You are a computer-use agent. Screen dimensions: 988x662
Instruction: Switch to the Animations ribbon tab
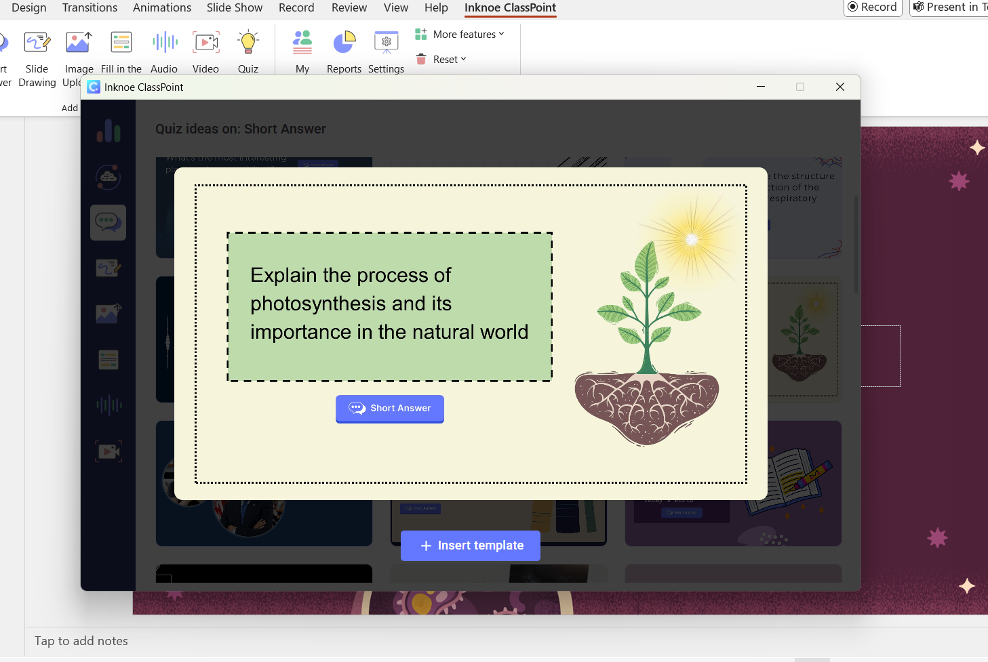162,7
